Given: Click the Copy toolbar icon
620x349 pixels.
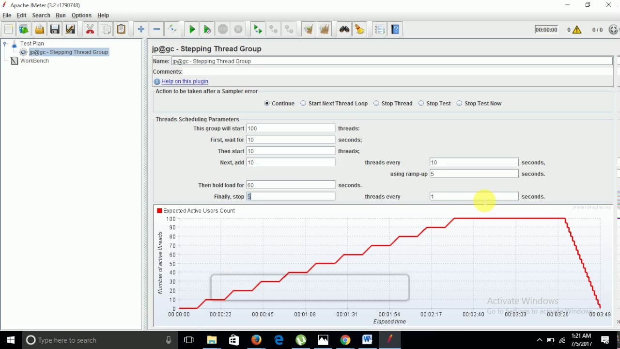Looking at the screenshot, I should click(106, 30).
